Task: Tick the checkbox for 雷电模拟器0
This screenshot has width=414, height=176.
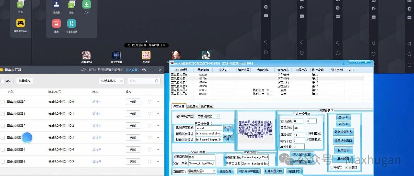Action: (3, 102)
